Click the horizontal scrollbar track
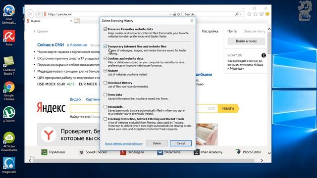 (144, 160)
